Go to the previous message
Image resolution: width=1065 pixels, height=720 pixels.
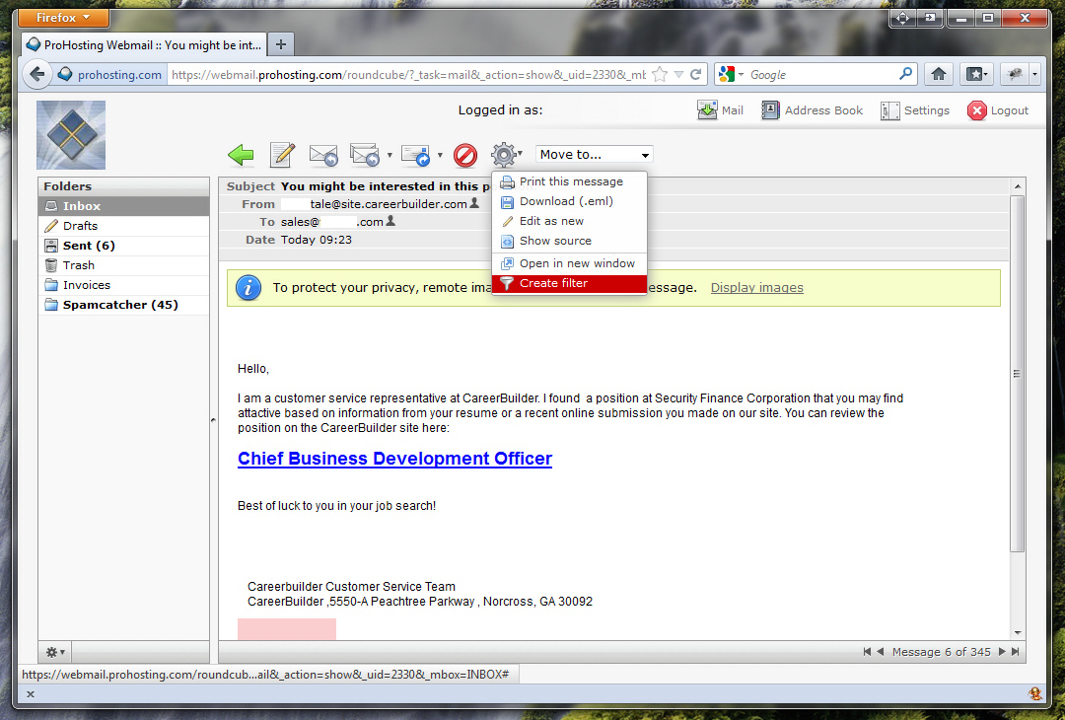[x=881, y=652]
